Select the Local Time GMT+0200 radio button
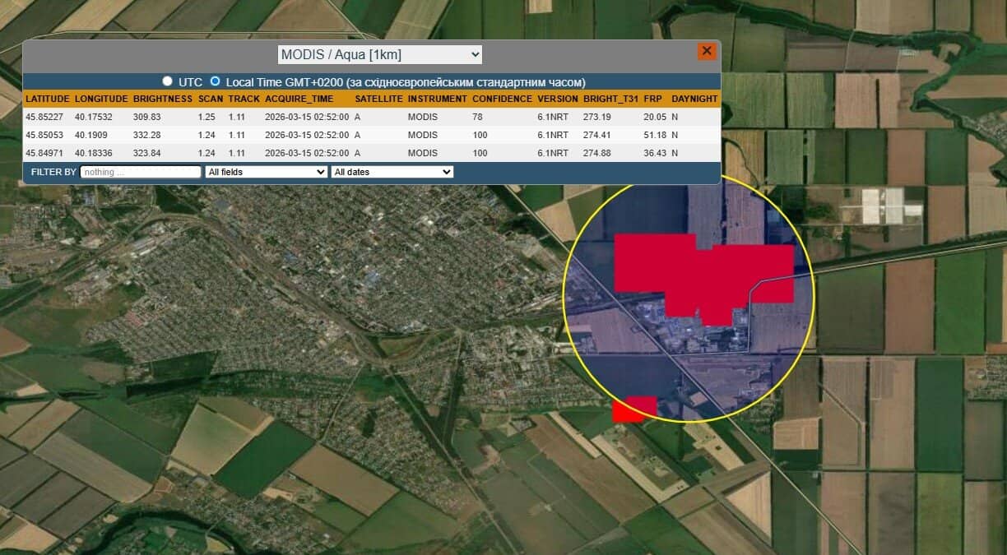 pyautogui.click(x=216, y=81)
